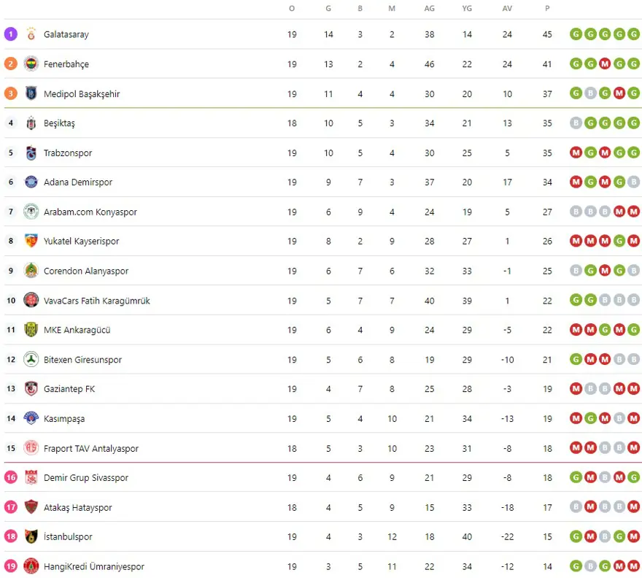642x578 pixels.
Task: Click the Galatasaray club crest icon
Action: point(31,34)
